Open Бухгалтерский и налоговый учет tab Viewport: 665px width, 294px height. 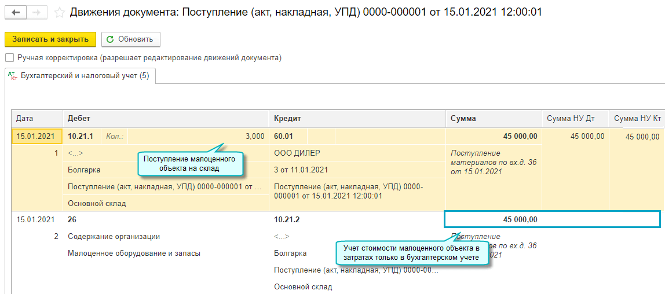pos(80,76)
